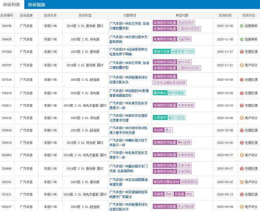Click the 投诉编号 column header
The width and height of the screenshot is (260, 211).
point(7,15)
